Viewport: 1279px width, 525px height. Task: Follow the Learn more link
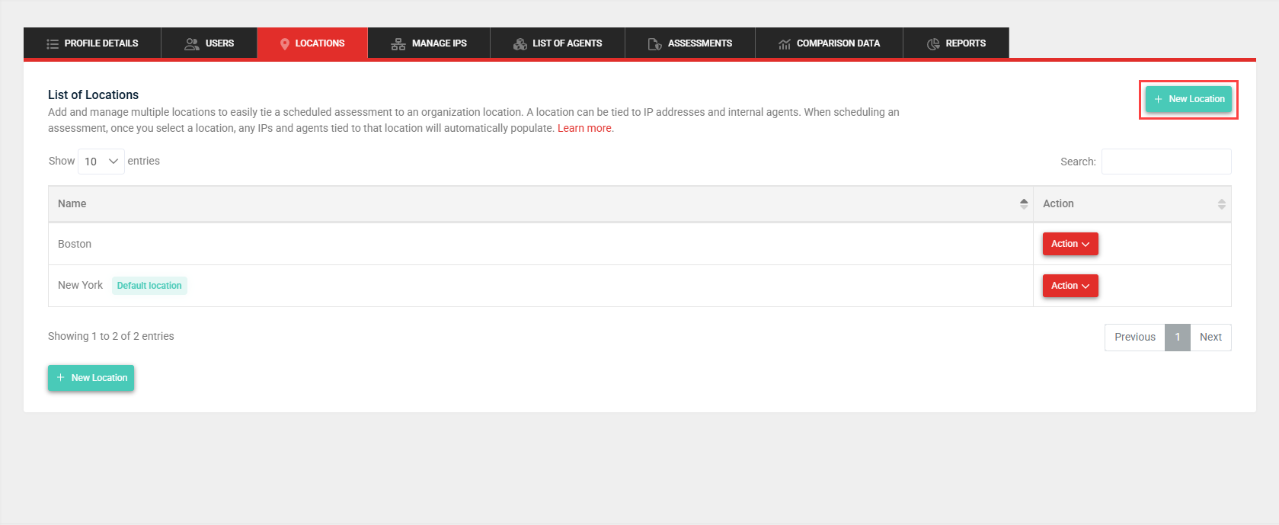click(584, 128)
